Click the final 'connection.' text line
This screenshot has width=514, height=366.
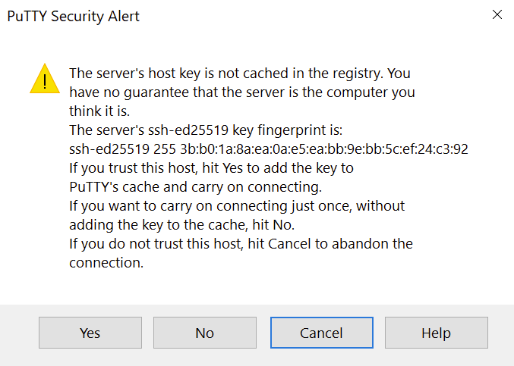tap(106, 263)
